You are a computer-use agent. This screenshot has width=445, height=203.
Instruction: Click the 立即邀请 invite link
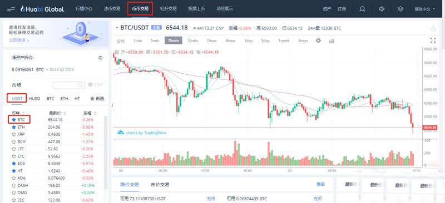(x=19, y=40)
